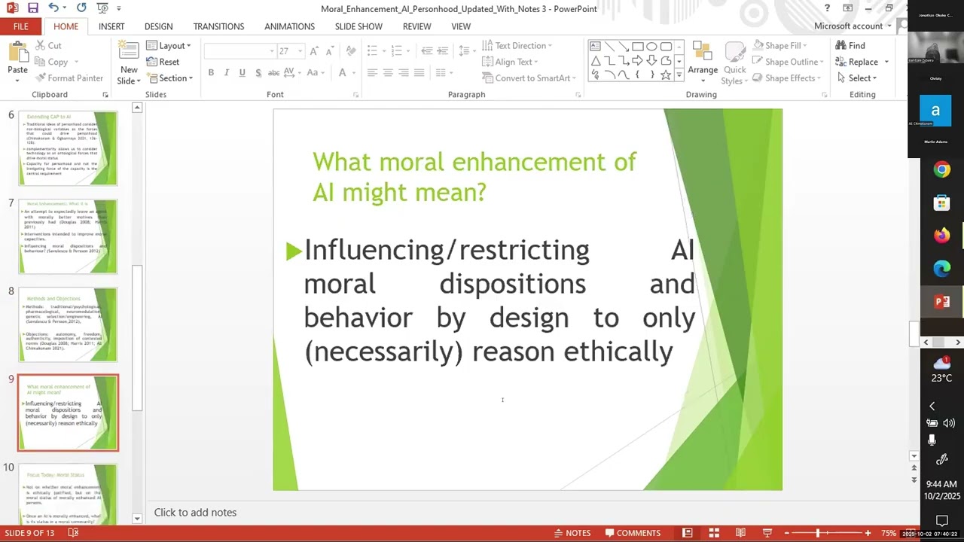This screenshot has width=964, height=542.
Task: Select slide 8 thumbnail Methods and Objections
Action: pyautogui.click(x=68, y=324)
